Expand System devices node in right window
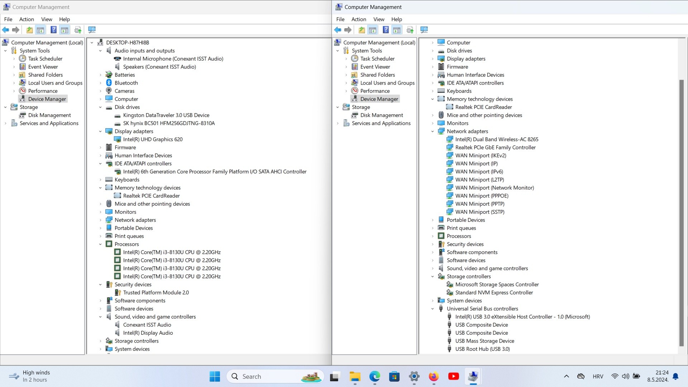Screen dimensions: 688x387 click(433, 301)
